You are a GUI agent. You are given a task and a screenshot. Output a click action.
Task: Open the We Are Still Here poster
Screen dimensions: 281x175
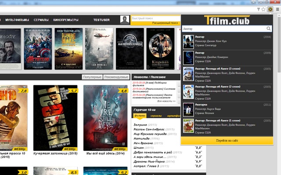[105, 118]
